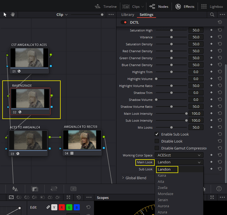The width and height of the screenshot is (227, 215).
Task: Select the Custom curves icon
Action: coord(11,197)
